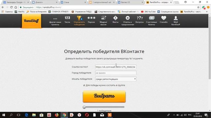Click the volume tray icon
The image size is (211, 118).
[x=185, y=115]
